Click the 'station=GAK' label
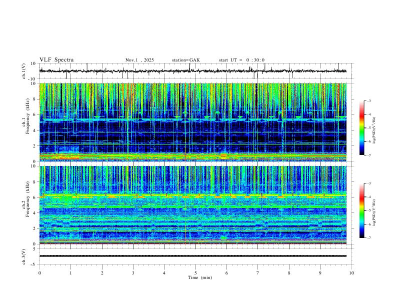This screenshot has width=396, height=306. [185, 60]
